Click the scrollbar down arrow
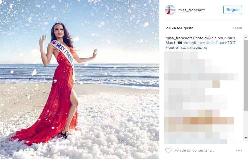The image size is (248, 159). [x=246, y=138]
